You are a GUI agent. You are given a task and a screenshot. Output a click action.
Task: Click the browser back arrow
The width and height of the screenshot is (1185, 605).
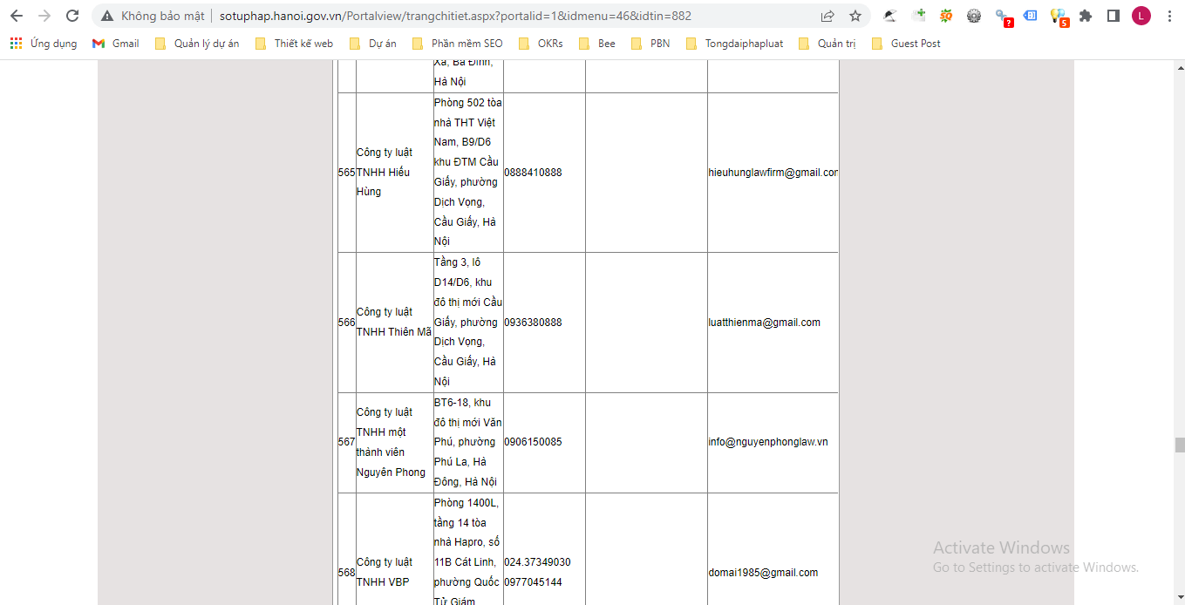tap(16, 16)
